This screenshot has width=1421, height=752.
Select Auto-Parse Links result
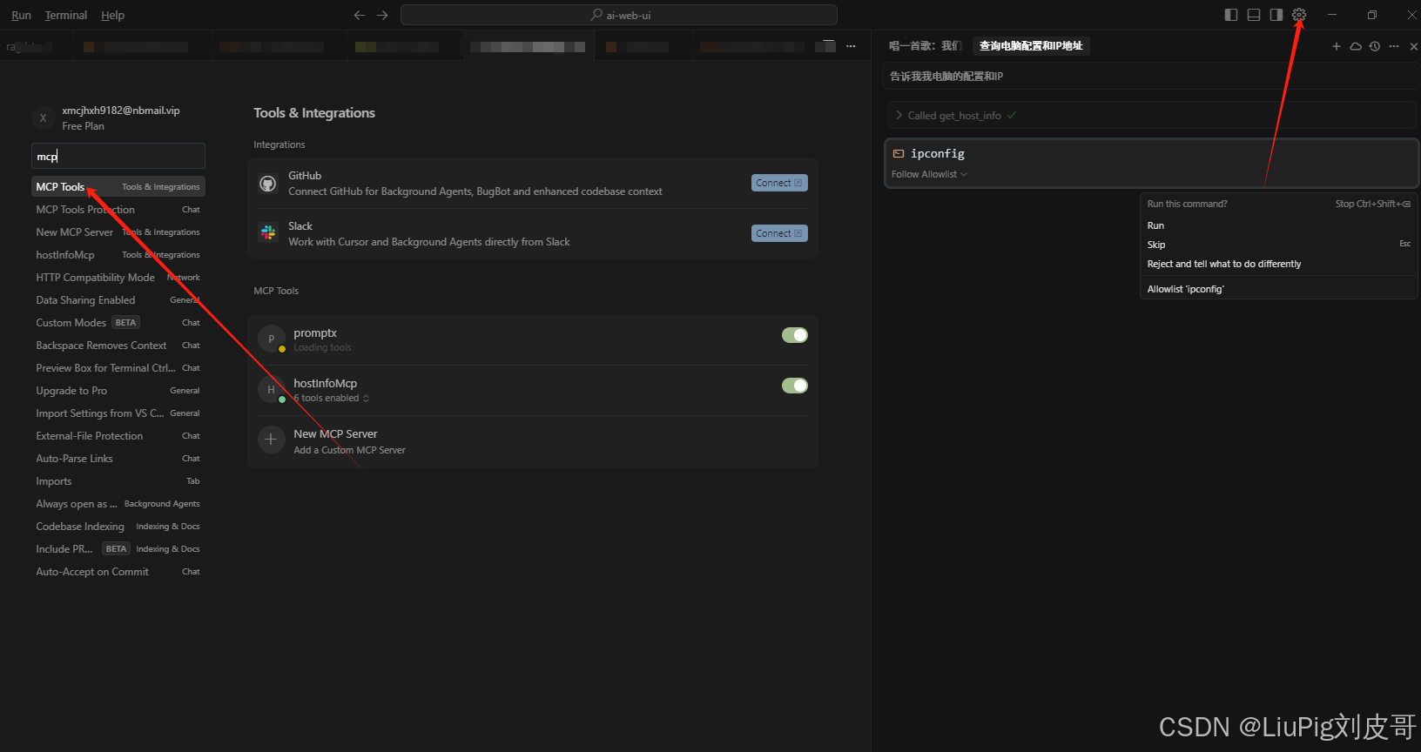click(x=118, y=459)
